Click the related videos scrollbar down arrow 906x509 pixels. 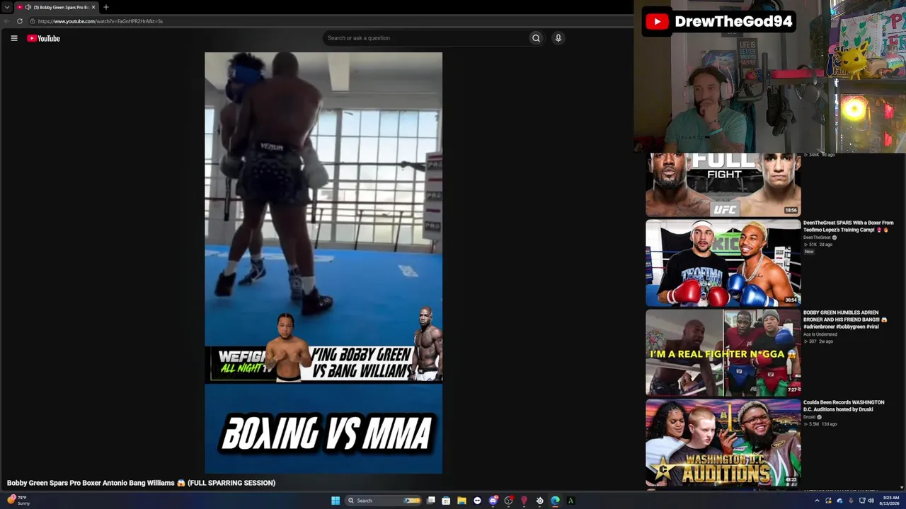coord(901,487)
